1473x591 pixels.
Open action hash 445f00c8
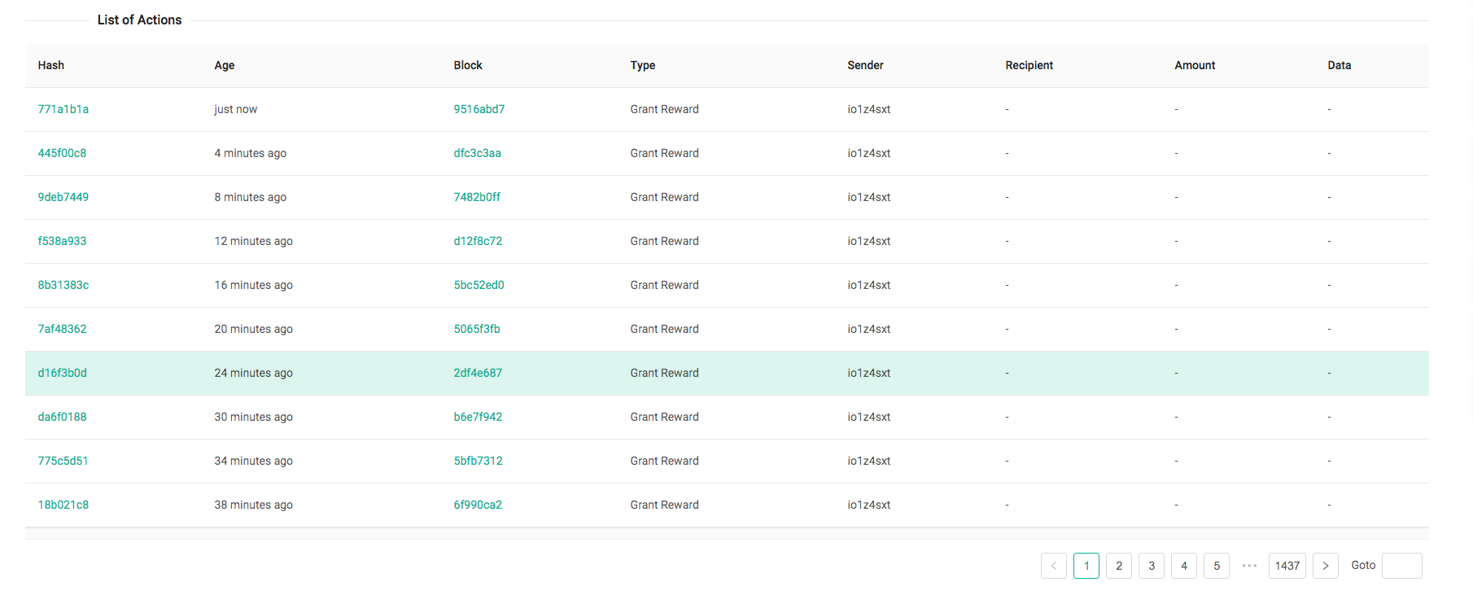(x=62, y=153)
